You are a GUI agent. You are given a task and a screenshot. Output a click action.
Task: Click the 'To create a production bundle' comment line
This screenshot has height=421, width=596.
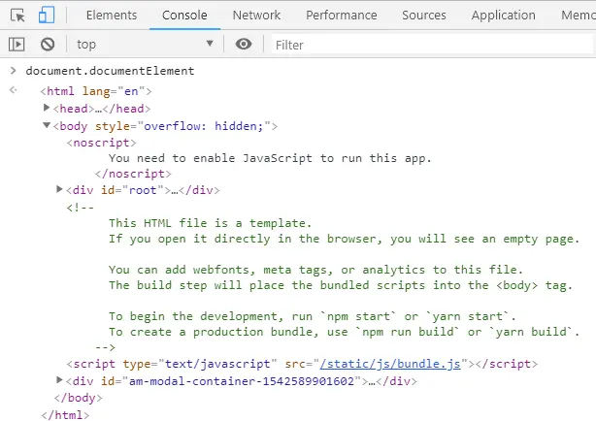click(x=344, y=332)
